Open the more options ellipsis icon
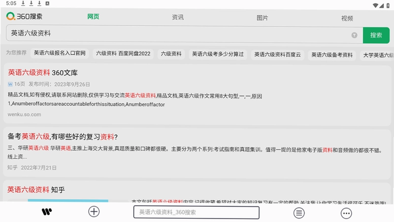This screenshot has width=394, height=222. pyautogui.click(x=346, y=214)
